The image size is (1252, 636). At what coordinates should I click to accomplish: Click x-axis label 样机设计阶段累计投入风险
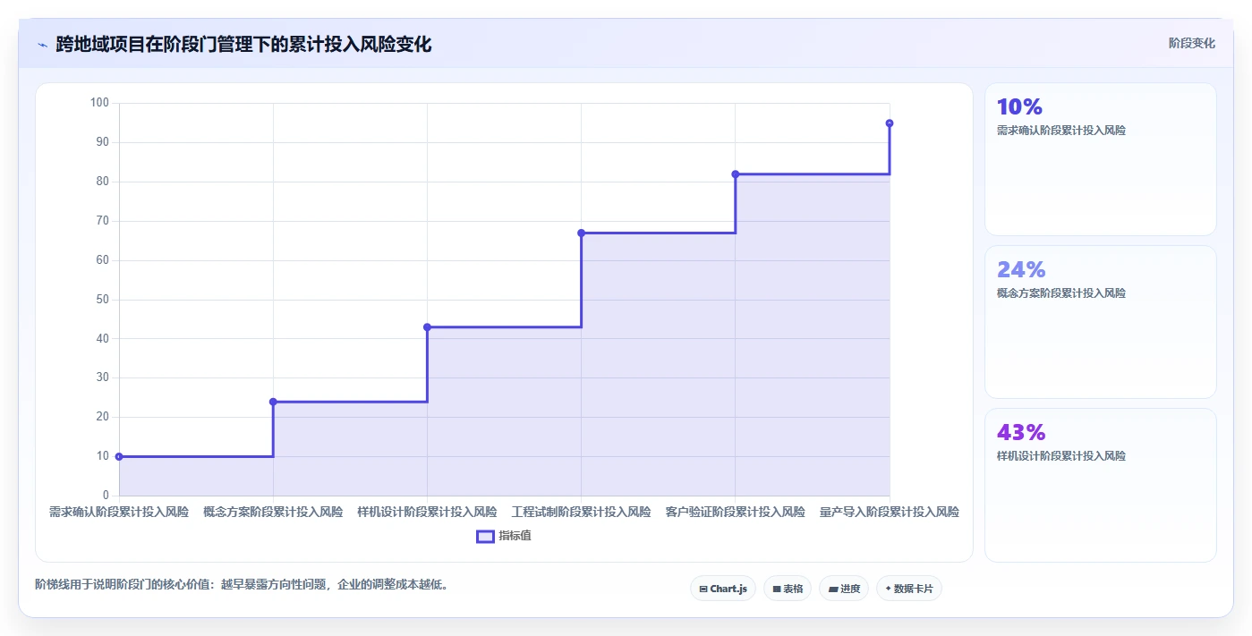click(427, 513)
